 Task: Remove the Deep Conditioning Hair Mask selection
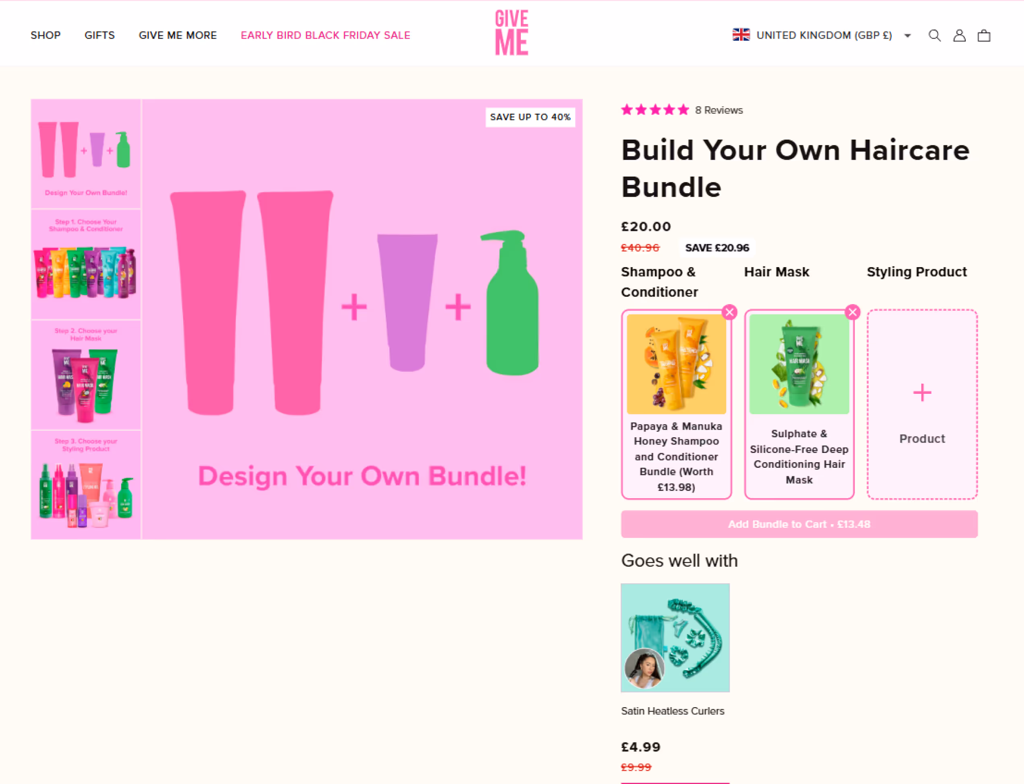pyautogui.click(x=853, y=312)
